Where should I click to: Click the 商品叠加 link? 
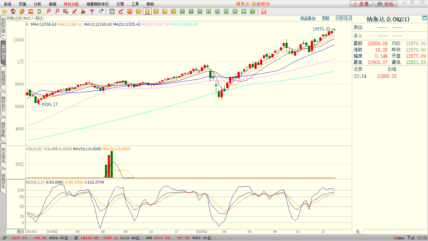[308, 18]
